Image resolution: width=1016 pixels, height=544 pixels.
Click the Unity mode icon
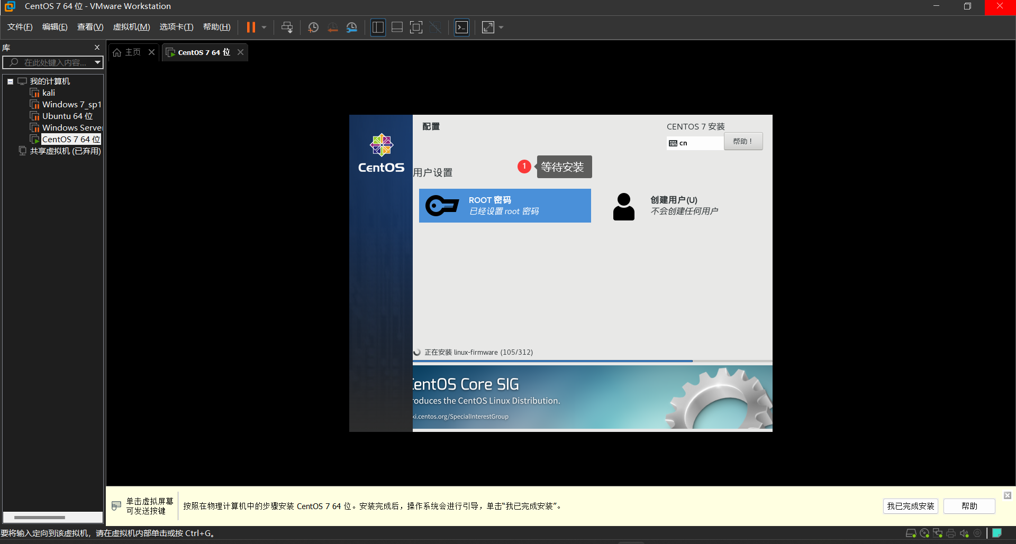point(436,27)
